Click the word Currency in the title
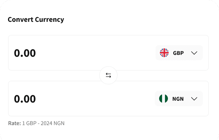 [50, 20]
